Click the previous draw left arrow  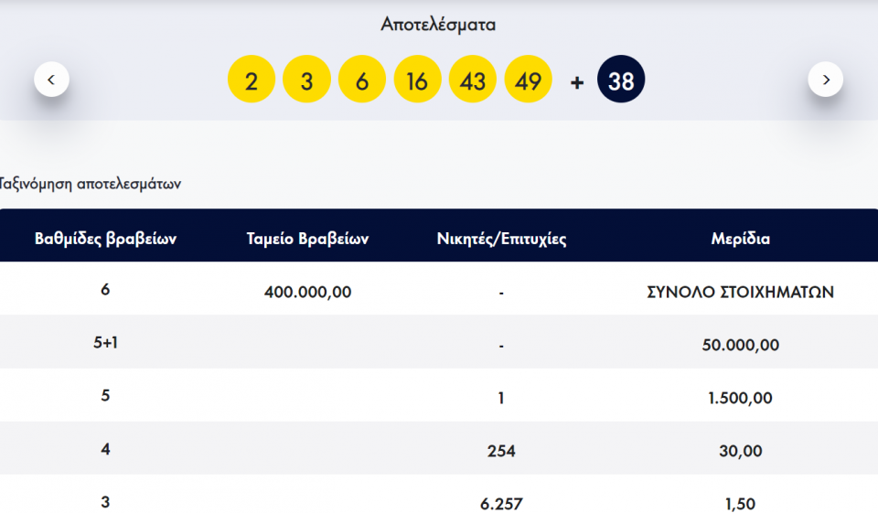click(x=51, y=80)
